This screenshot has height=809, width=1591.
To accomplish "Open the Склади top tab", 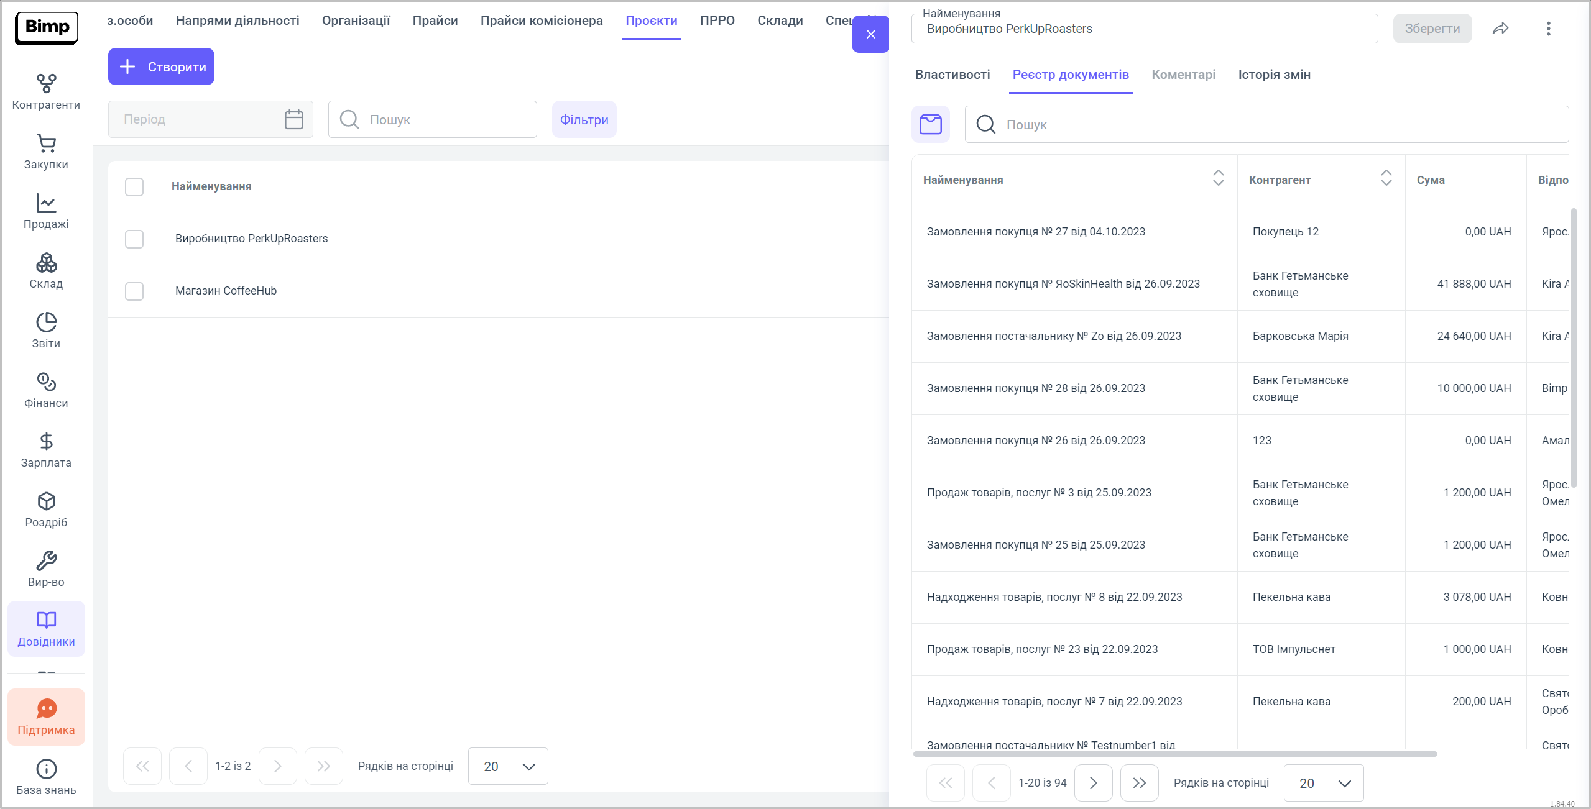I will click(780, 21).
